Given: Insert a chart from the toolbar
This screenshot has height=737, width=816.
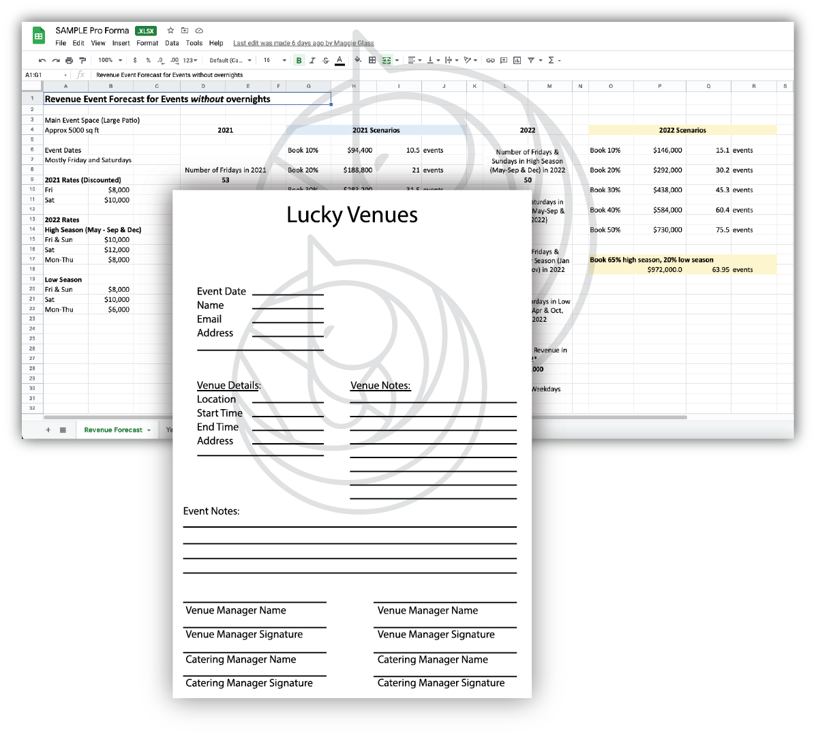Looking at the screenshot, I should tap(517, 61).
